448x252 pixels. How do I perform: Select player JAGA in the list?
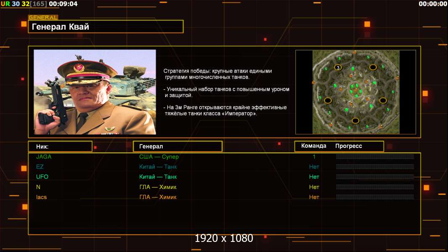point(44,157)
